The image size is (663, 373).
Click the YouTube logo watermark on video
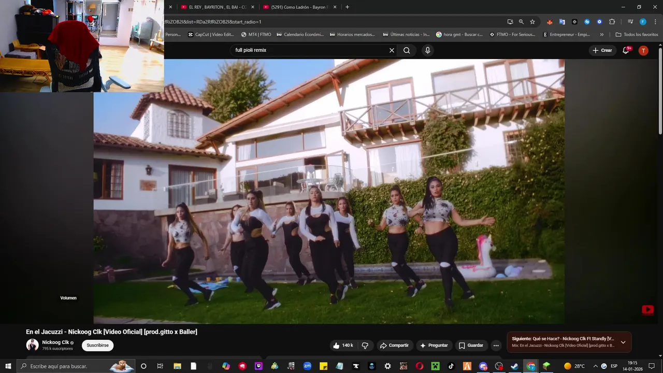[x=647, y=310]
